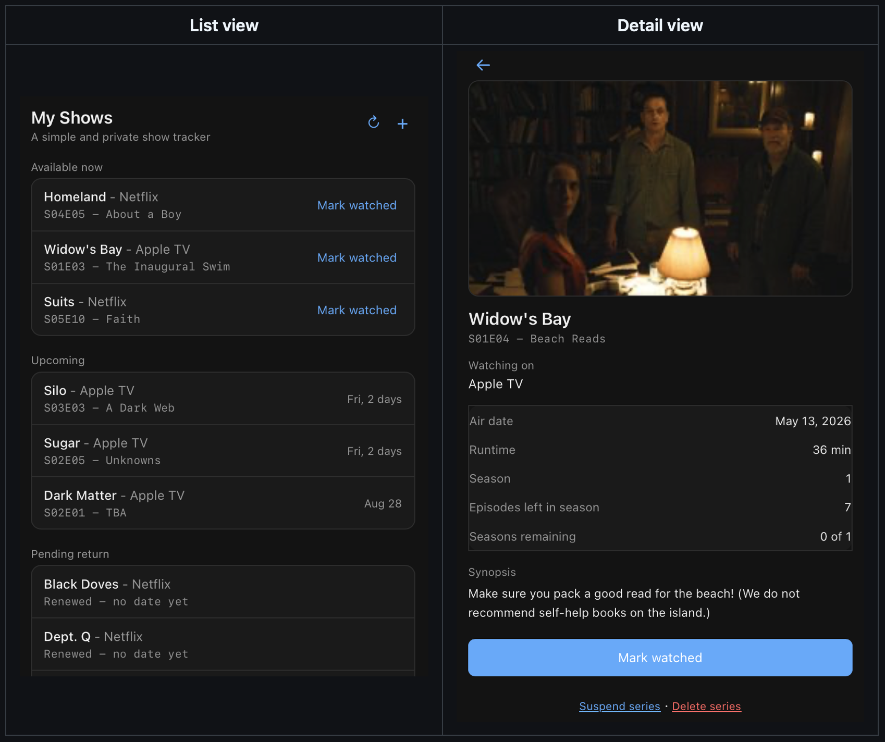Click the Upcoming section label
885x742 pixels.
pyautogui.click(x=58, y=361)
